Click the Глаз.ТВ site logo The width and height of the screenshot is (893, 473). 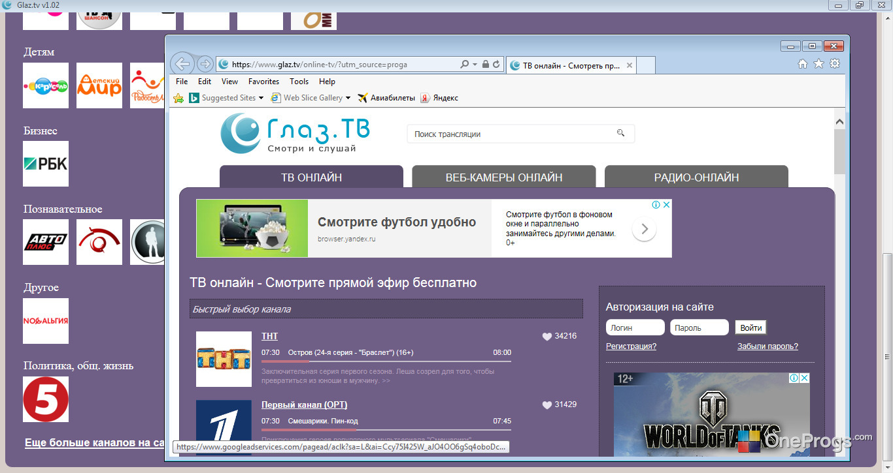(295, 133)
